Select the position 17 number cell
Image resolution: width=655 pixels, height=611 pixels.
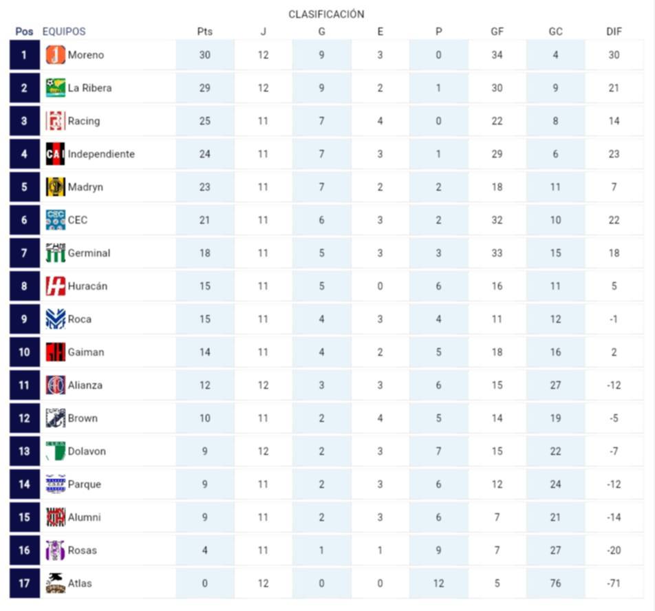[x=25, y=583]
